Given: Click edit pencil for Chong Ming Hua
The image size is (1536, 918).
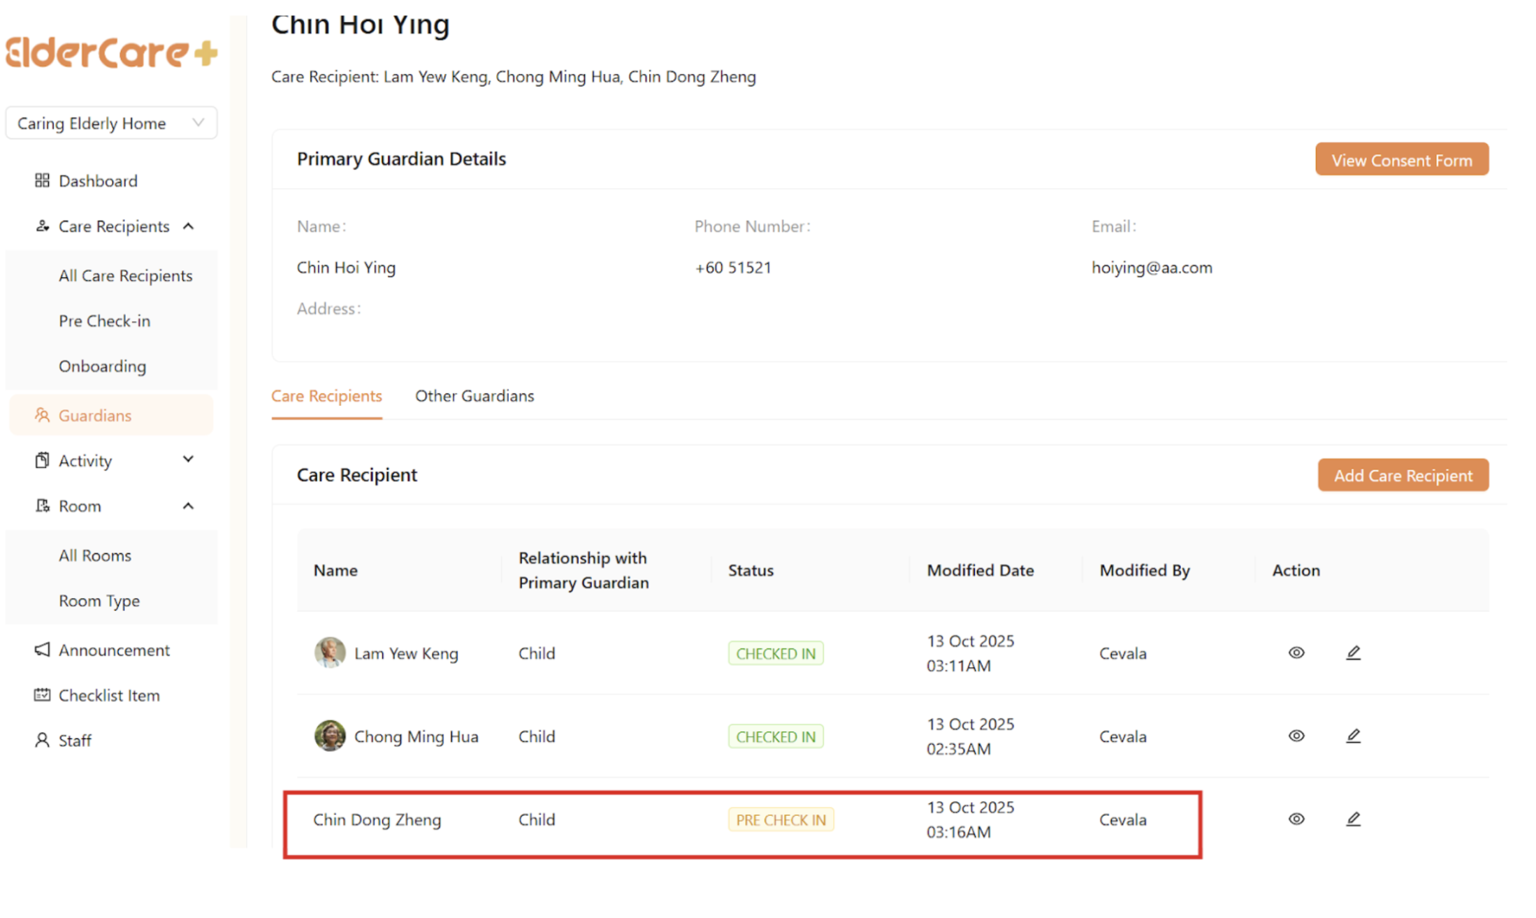Looking at the screenshot, I should tap(1353, 736).
